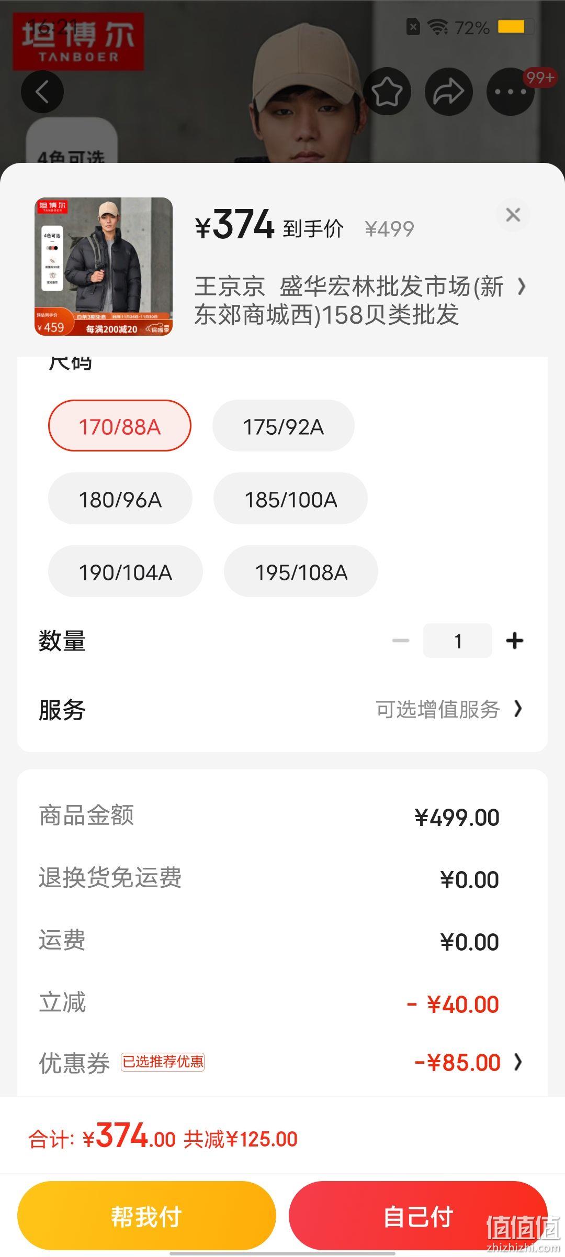The height and width of the screenshot is (1257, 565).
Task: Tap the back arrow icon
Action: (42, 92)
